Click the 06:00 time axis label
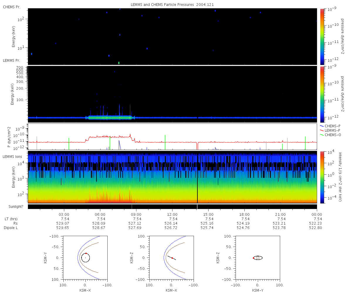The height and width of the screenshot is (294, 352). 100,215
